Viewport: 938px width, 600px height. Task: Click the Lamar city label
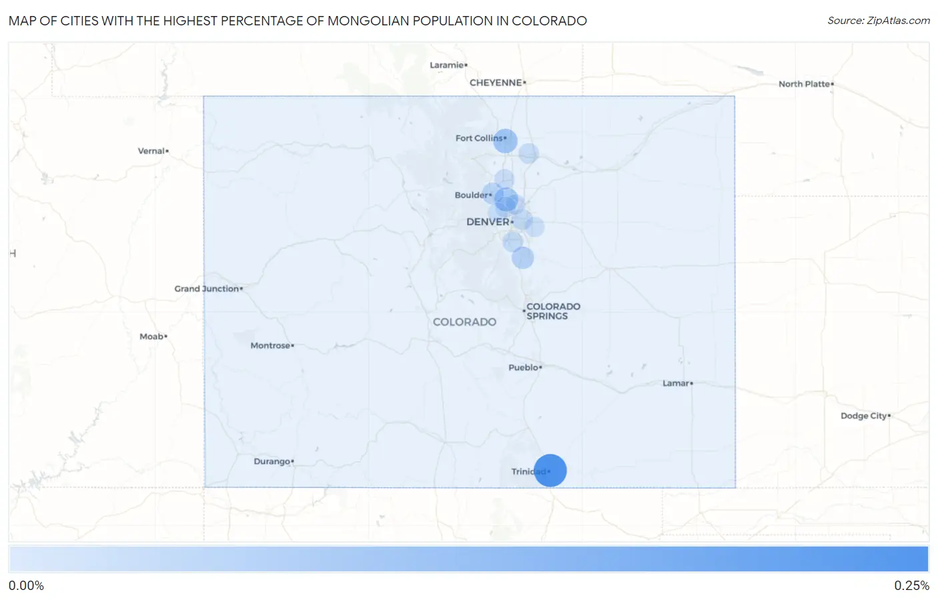tap(676, 383)
